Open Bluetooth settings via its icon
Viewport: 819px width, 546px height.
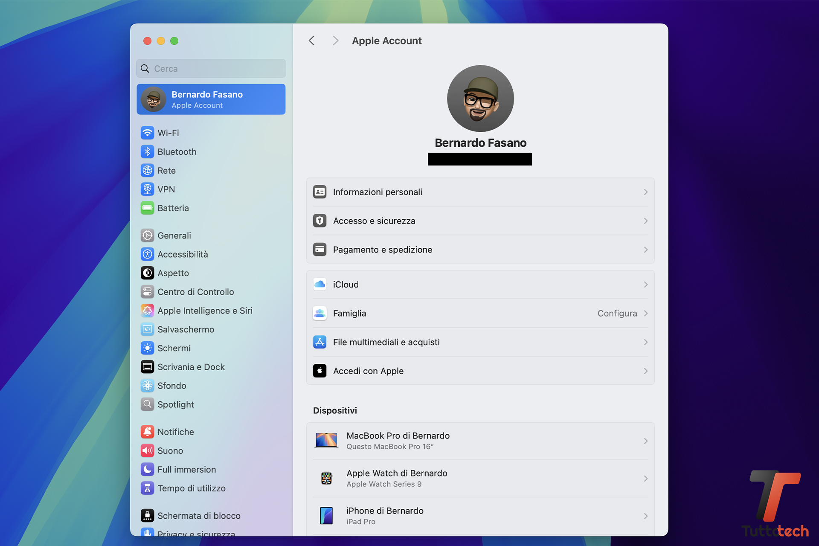[x=147, y=151]
